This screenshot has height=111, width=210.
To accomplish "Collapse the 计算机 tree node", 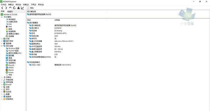I will (2, 17).
